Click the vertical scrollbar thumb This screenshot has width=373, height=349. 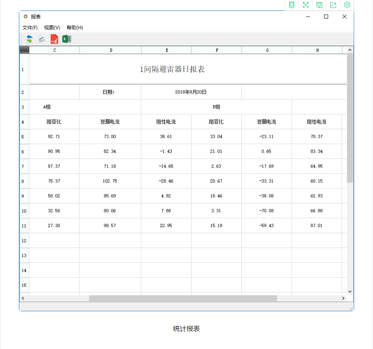tap(350, 118)
